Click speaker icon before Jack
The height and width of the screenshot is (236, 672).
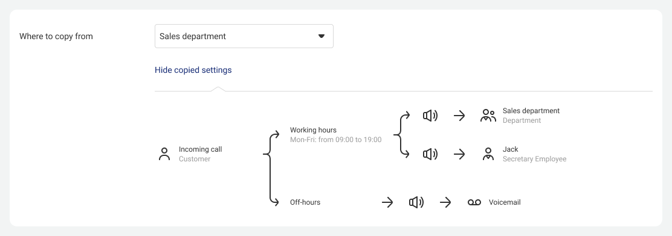click(x=430, y=154)
